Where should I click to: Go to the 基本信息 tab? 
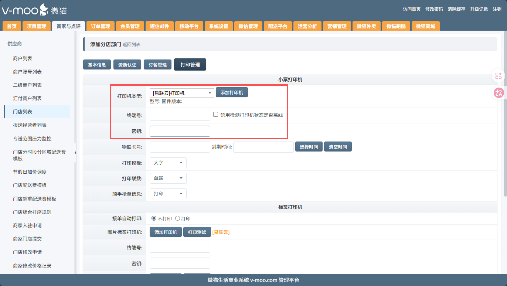97,65
